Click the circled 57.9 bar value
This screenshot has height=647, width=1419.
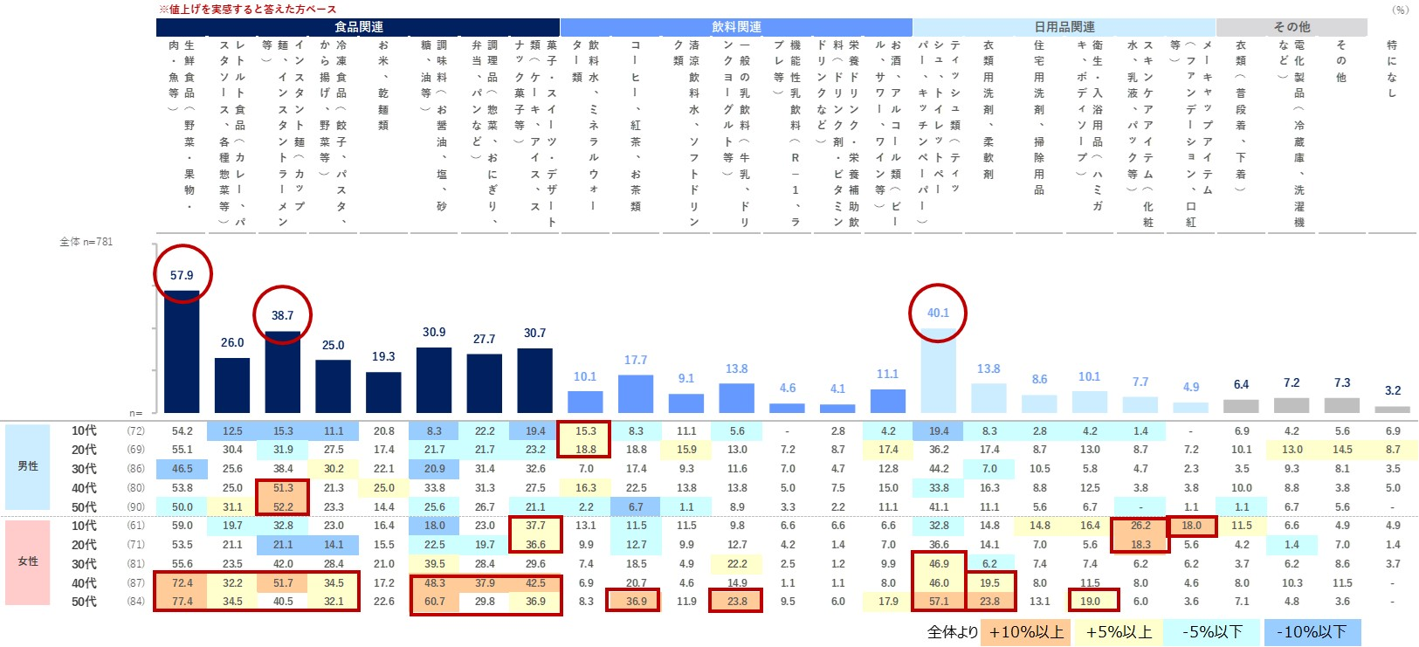(182, 275)
